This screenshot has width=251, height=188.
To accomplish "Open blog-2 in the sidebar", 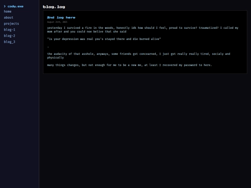I will (9, 36).
